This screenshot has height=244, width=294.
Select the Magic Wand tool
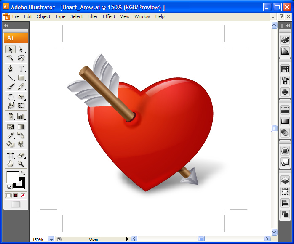click(x=10, y=58)
